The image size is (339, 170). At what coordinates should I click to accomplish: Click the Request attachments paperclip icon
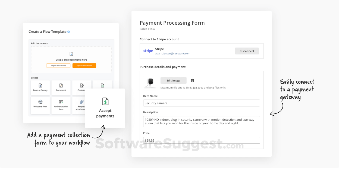coord(81,102)
